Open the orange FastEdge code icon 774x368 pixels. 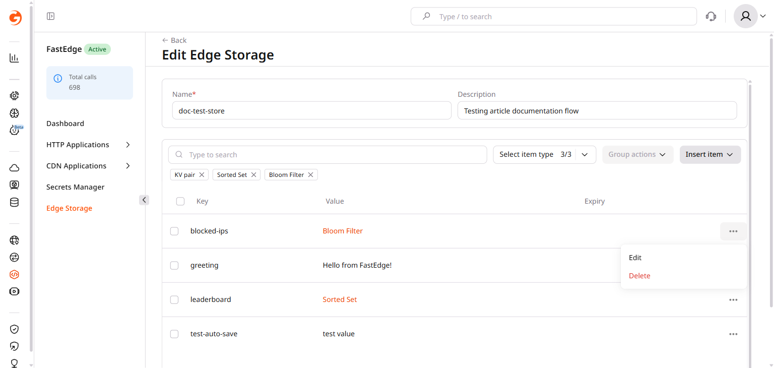[x=14, y=275]
